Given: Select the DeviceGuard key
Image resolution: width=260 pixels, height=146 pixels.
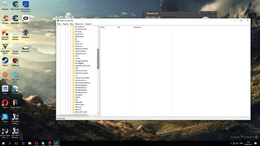Looking at the screenshot, I should click(x=80, y=27).
